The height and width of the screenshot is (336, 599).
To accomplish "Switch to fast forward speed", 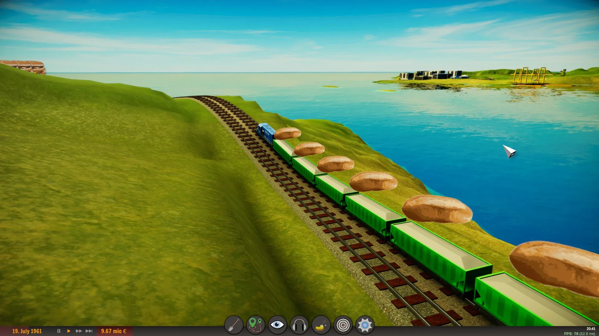I will point(79,331).
